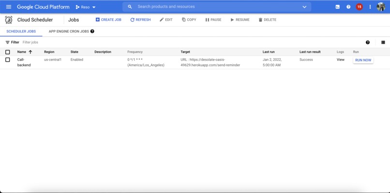Open the user account avatar
Viewport: 390px width, 193px height.
pos(381,7)
